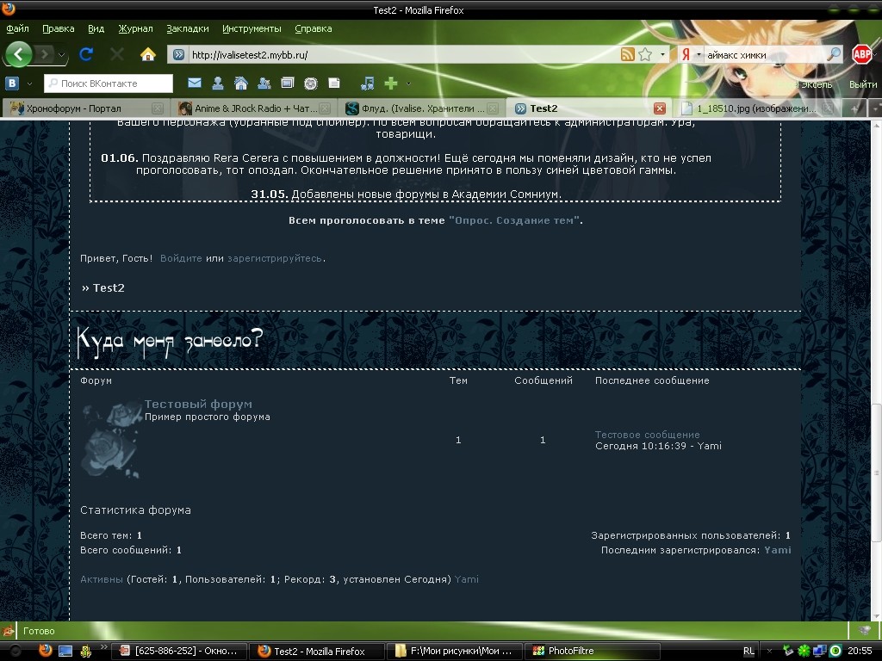
Task: Open the "Тестовый форум" forum link
Action: (199, 405)
